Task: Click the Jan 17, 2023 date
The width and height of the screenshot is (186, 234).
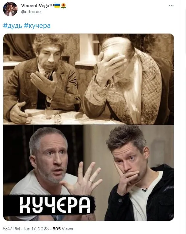Action: (36, 229)
